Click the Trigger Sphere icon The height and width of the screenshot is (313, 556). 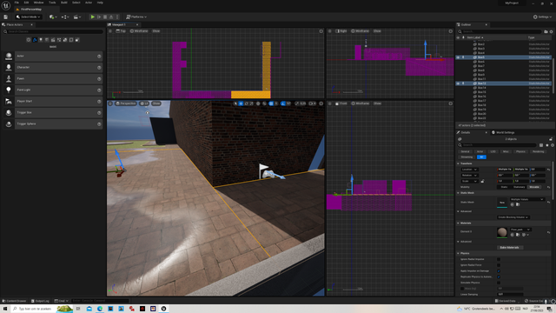(x=9, y=123)
